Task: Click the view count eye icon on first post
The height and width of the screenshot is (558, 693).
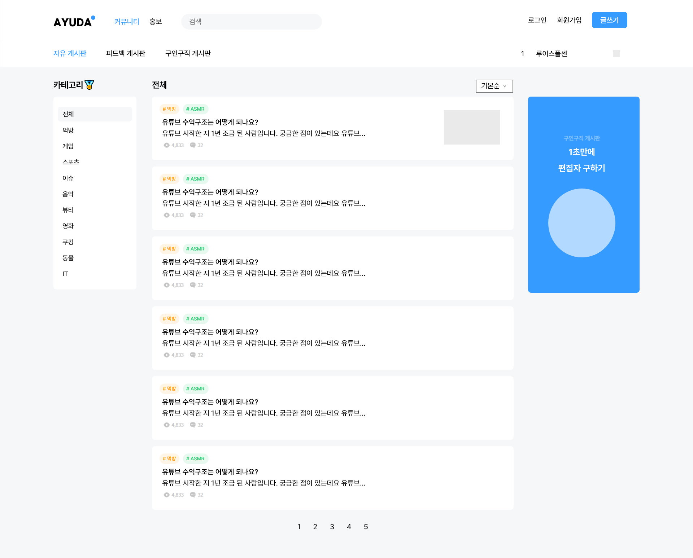Action: 166,145
